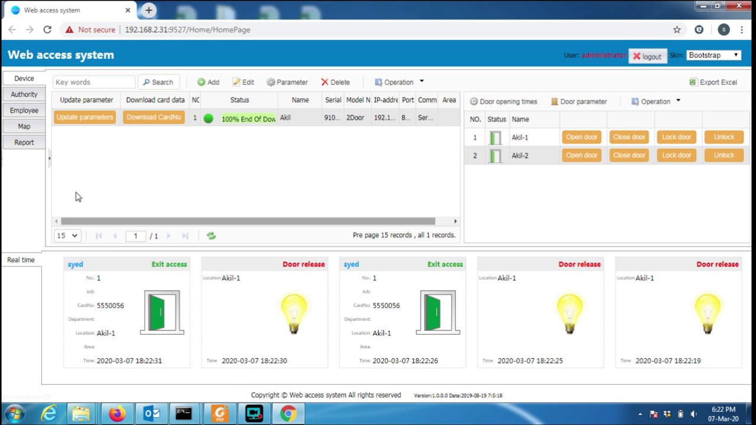
Task: Open the Map tab
Action: [24, 126]
